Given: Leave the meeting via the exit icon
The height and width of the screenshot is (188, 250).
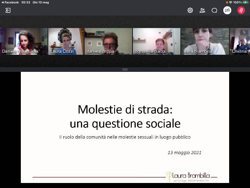Looking at the screenshot, I should click(x=8, y=10).
